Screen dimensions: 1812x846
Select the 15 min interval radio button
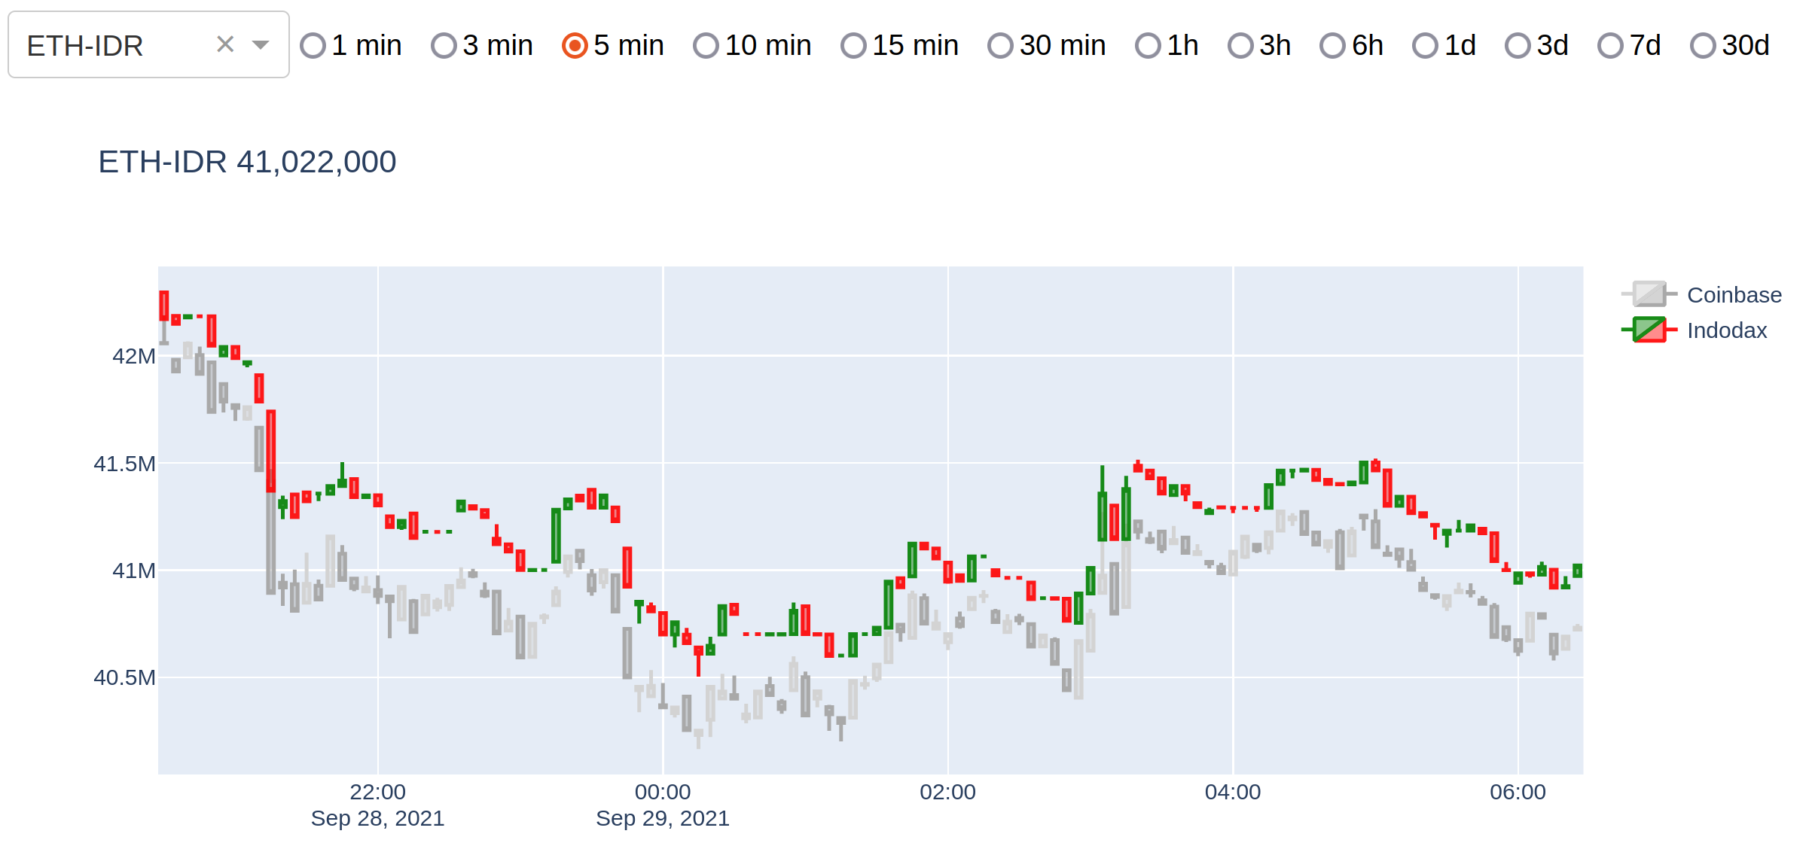click(x=853, y=46)
